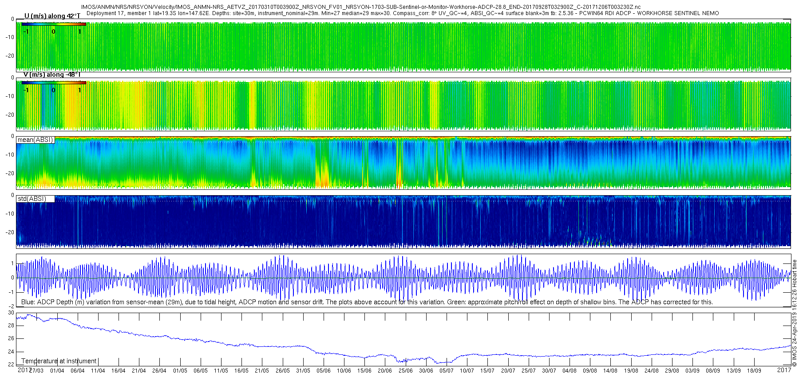This screenshot has height=377, width=799.
Task: Click the 01/04 date tick label
Action: click(57, 371)
